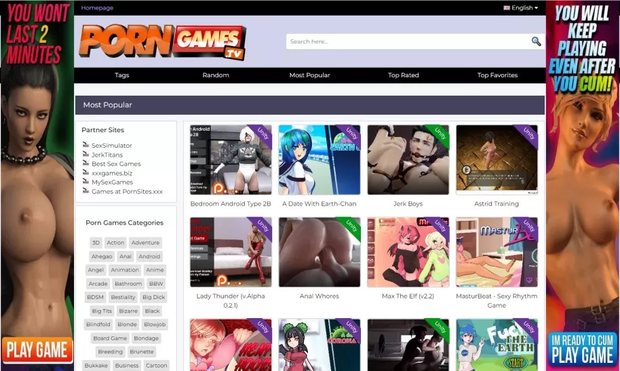The height and width of the screenshot is (371, 620).
Task: Click the orange PLAY GAME ad button
Action: pyautogui.click(x=37, y=350)
